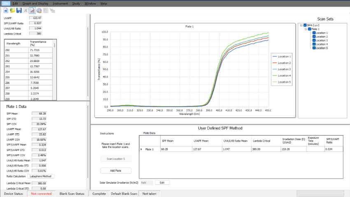
Task: Click the UVA/UVB Ratio Mean cell 1.047 in table
Action: coord(237,149)
